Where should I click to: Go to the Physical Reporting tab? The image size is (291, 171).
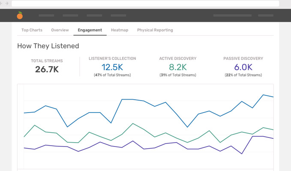(x=155, y=30)
